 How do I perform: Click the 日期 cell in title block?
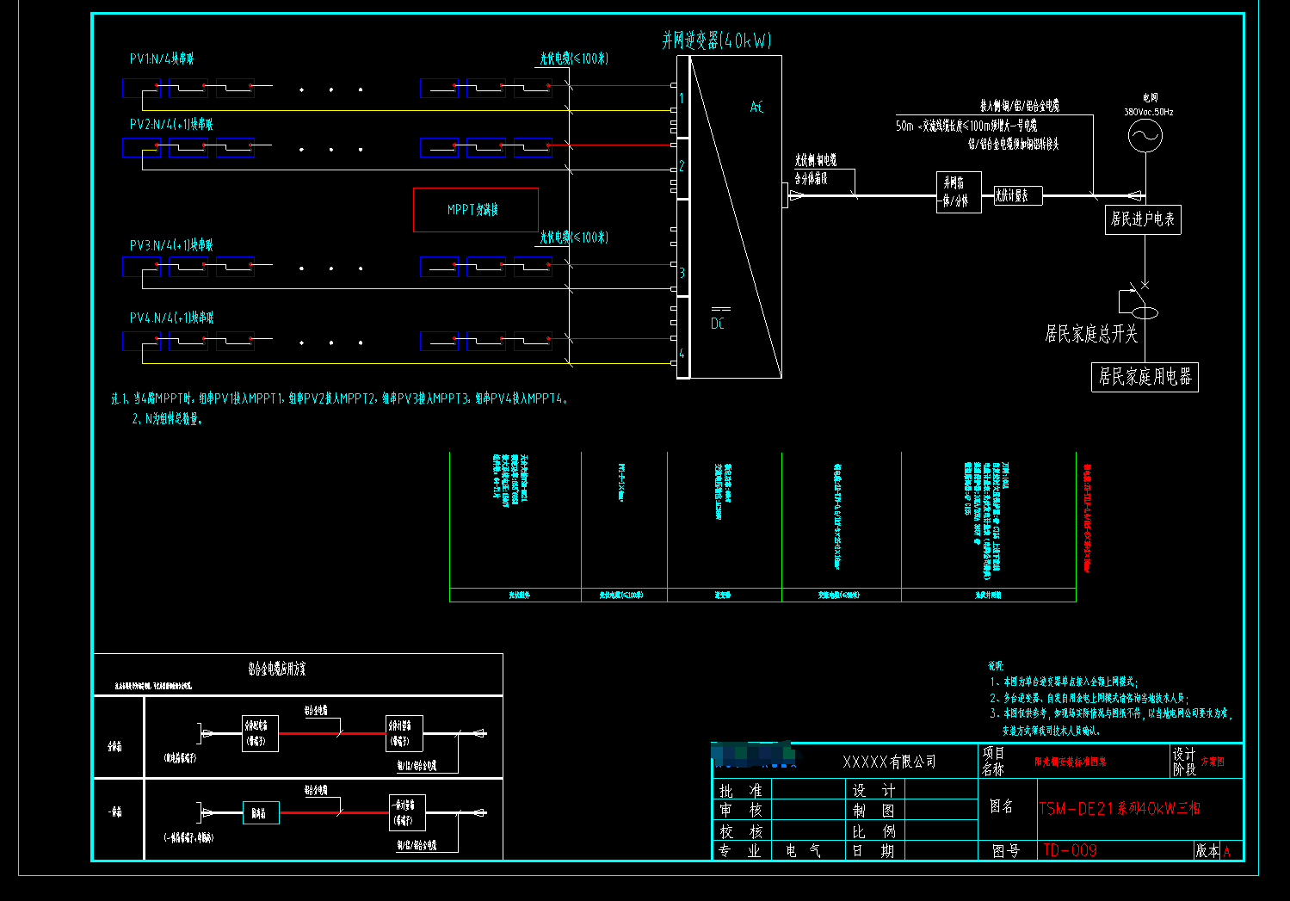point(874,850)
